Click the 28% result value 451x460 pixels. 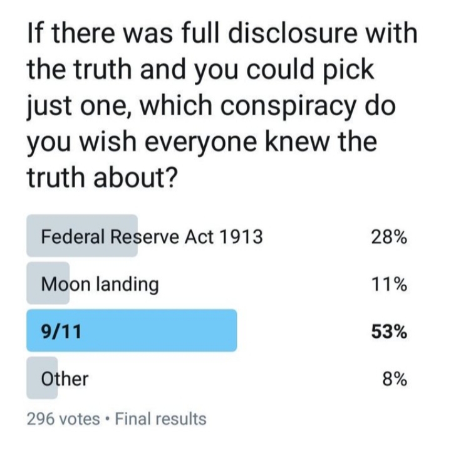point(389,237)
